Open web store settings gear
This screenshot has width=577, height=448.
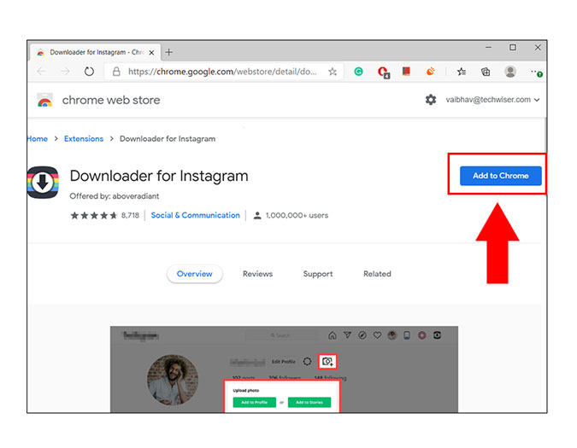click(431, 100)
